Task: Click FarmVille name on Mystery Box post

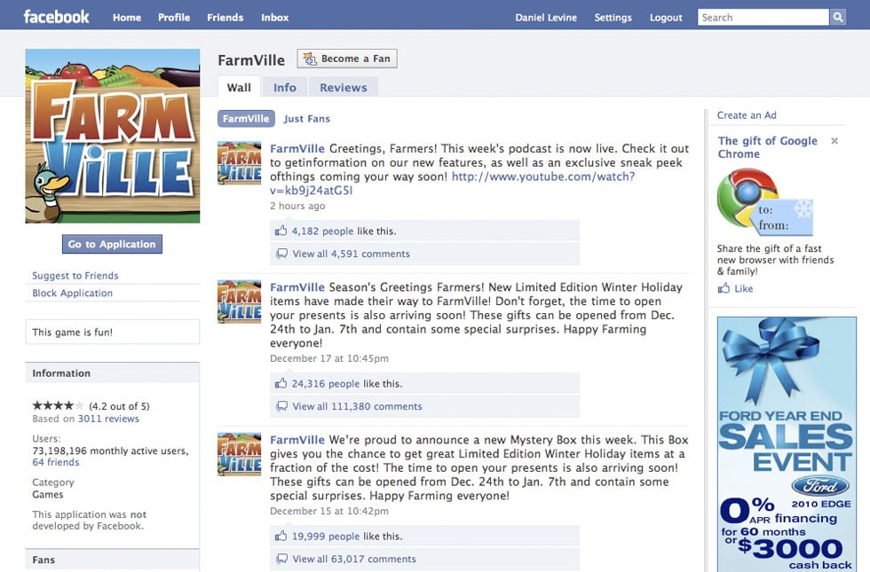Action: [297, 440]
